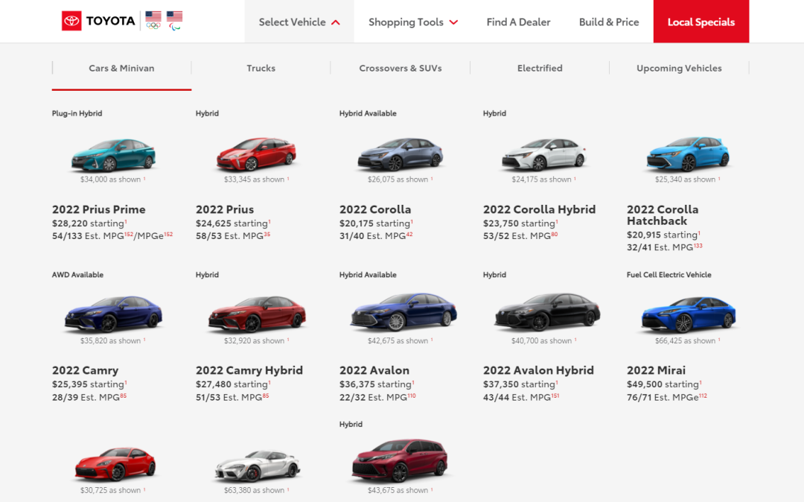Image resolution: width=804 pixels, height=502 pixels.
Task: Click the Olympic rings USA flag icon
Action: 153,20
